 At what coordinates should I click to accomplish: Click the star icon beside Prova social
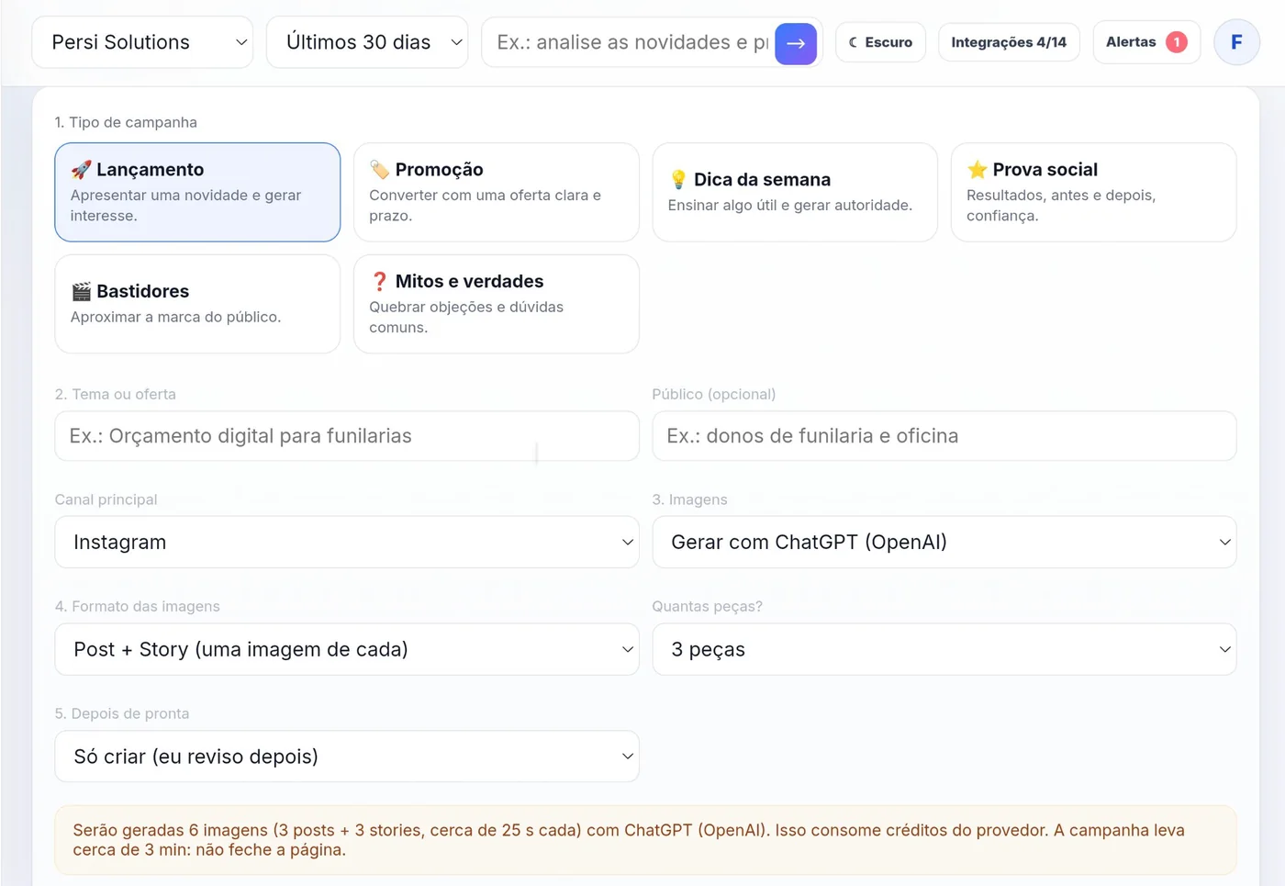tap(977, 170)
